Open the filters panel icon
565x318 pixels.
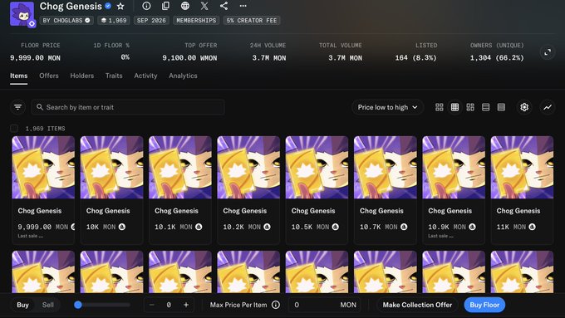pos(17,107)
